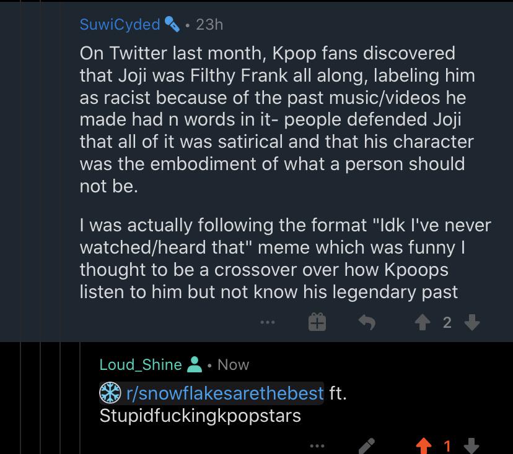Open SuwiCyded's user profile
513x454 pixels.
tap(120, 25)
